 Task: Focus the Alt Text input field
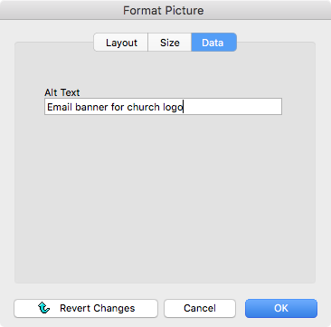pyautogui.click(x=163, y=107)
